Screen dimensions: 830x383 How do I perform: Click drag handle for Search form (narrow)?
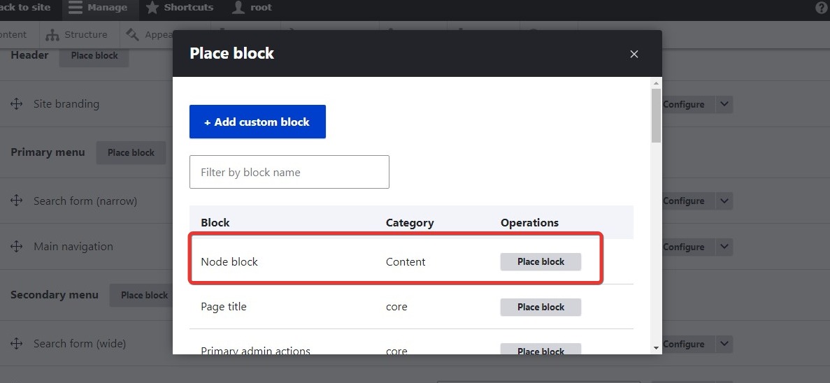17,201
